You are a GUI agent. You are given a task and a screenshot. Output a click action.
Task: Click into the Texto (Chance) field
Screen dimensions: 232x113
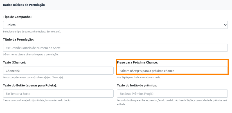click(x=58, y=71)
